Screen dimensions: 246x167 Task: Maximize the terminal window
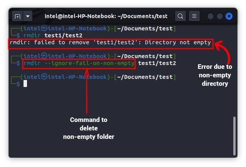coord(220,16)
